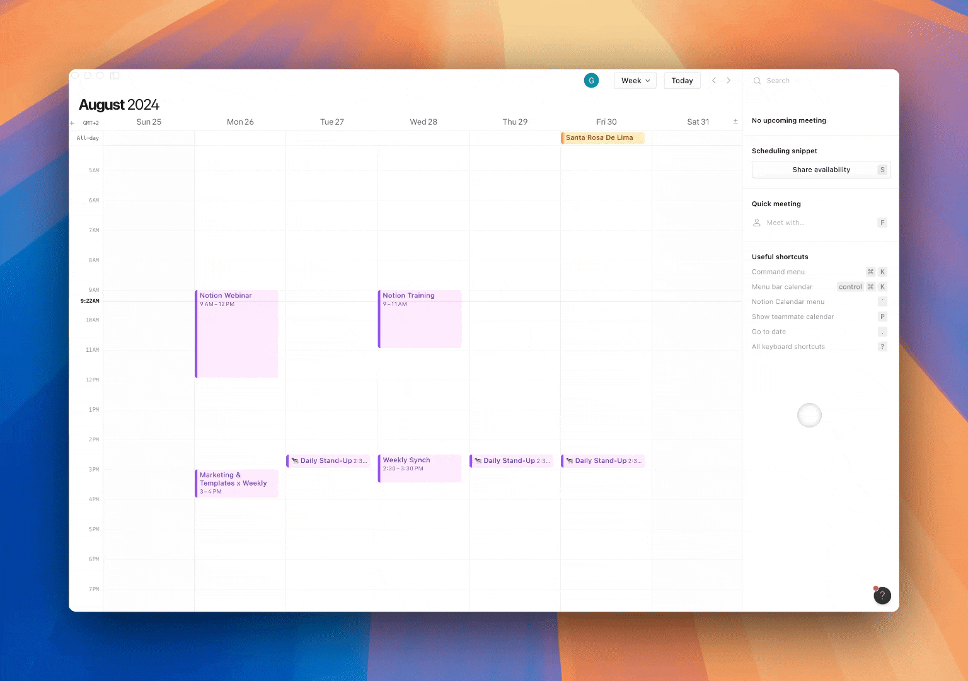Go to previous week chevron
Screen dimensions: 968x681
[x=714, y=81]
